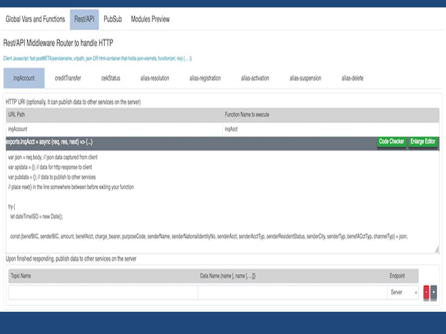Click the Code Checker button

tap(391, 142)
